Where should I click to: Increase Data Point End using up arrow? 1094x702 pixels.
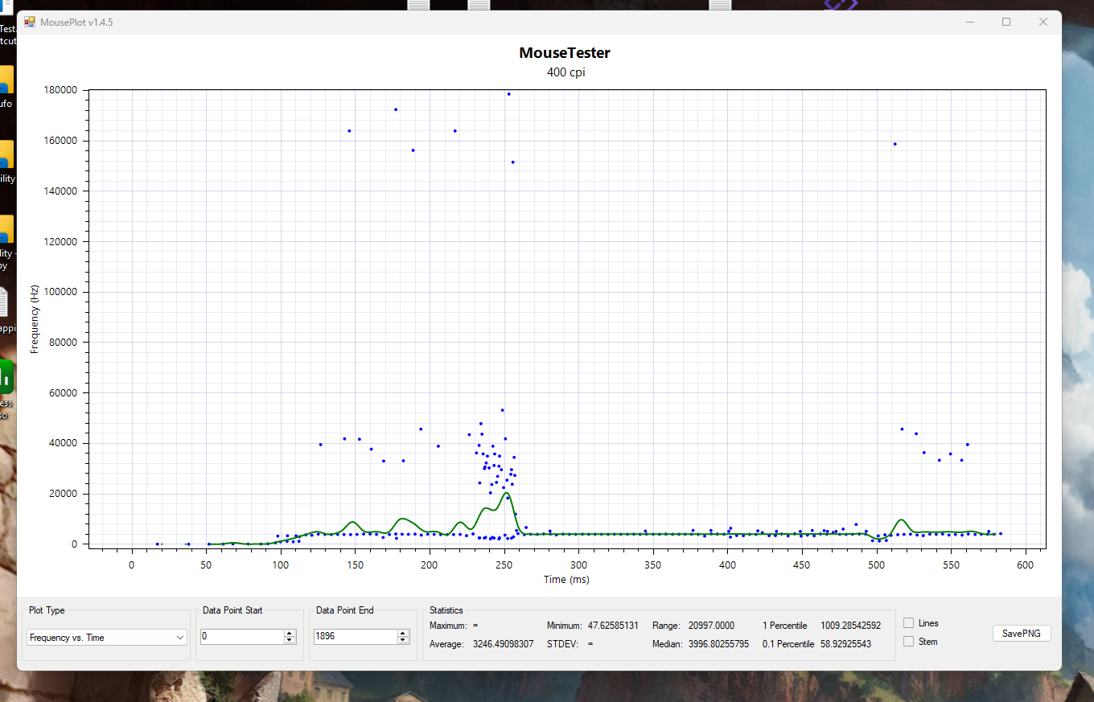tap(402, 633)
